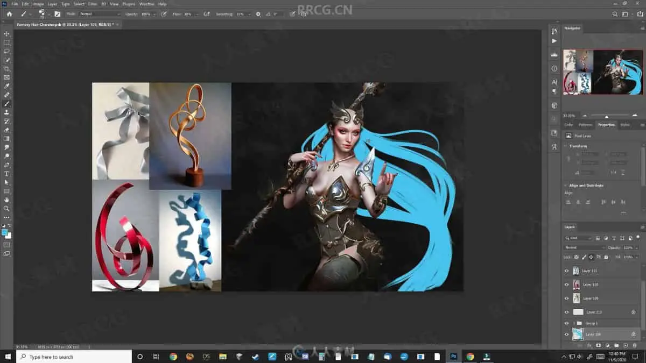Click the blue foreground color swatch
Image resolution: width=646 pixels, height=363 pixels.
[5, 232]
